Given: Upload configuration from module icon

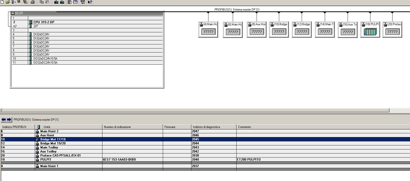Looking at the screenshot, I should pyautogui.click(x=62, y=2).
